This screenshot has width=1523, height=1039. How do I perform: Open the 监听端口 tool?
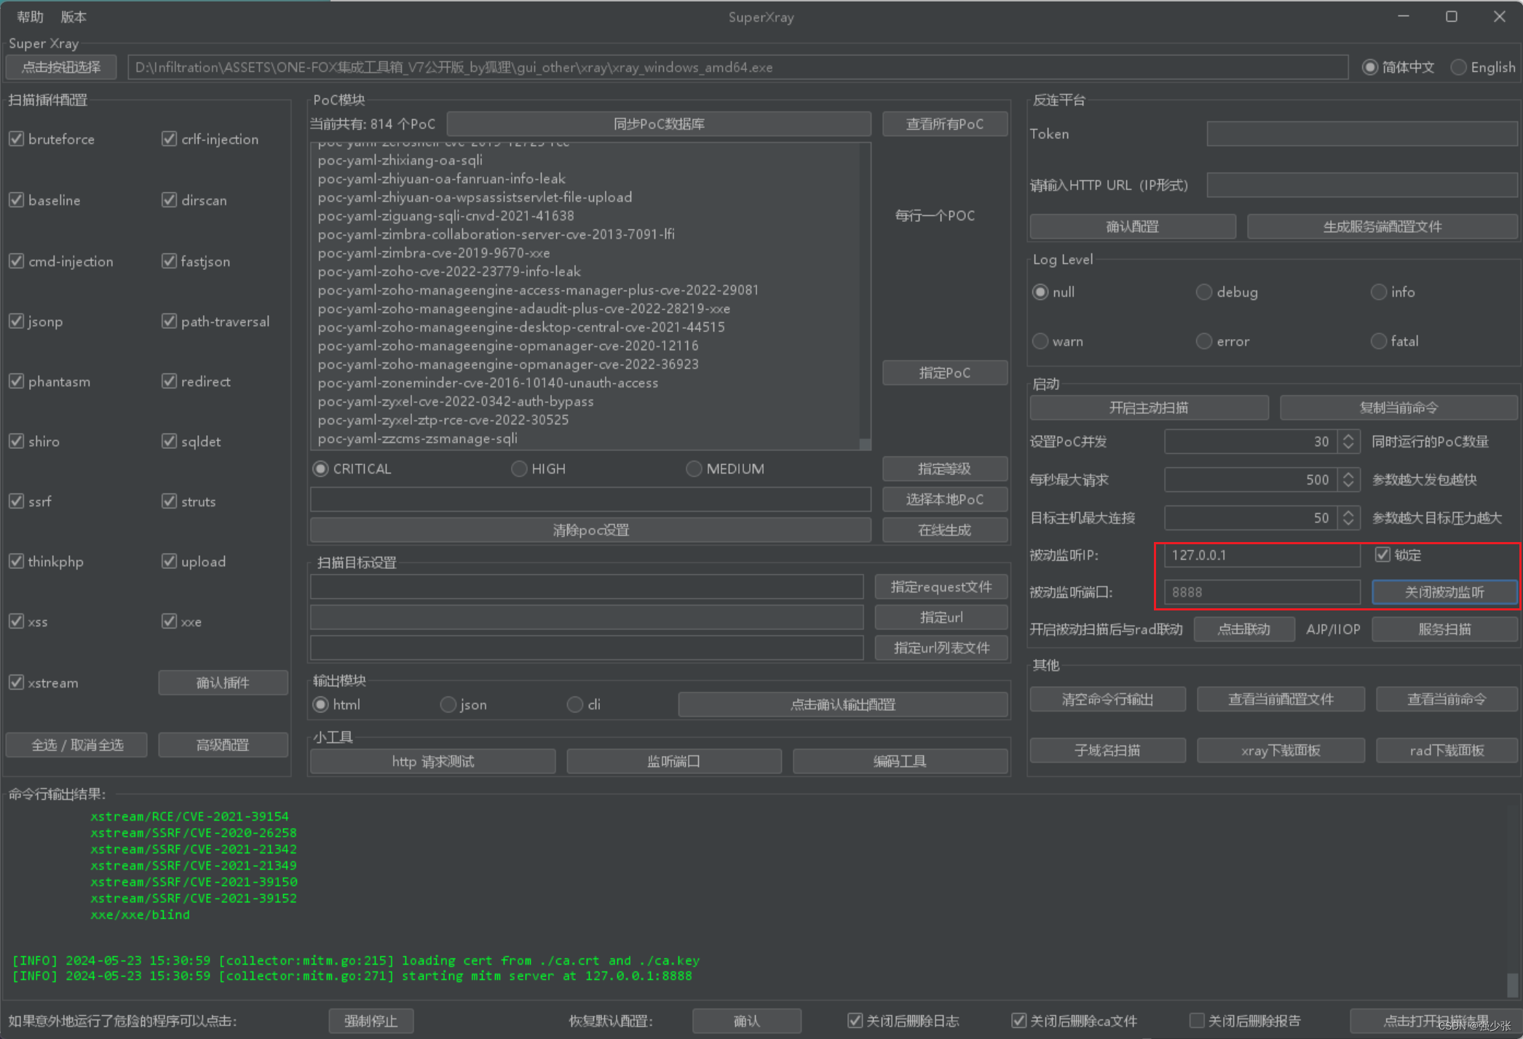[674, 761]
